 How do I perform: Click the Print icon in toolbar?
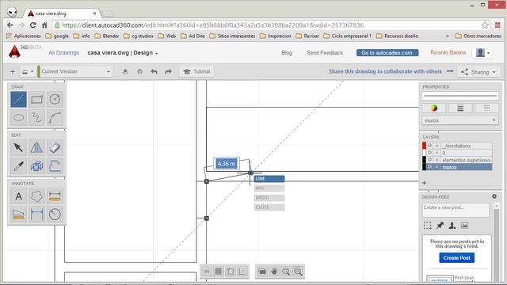139,72
